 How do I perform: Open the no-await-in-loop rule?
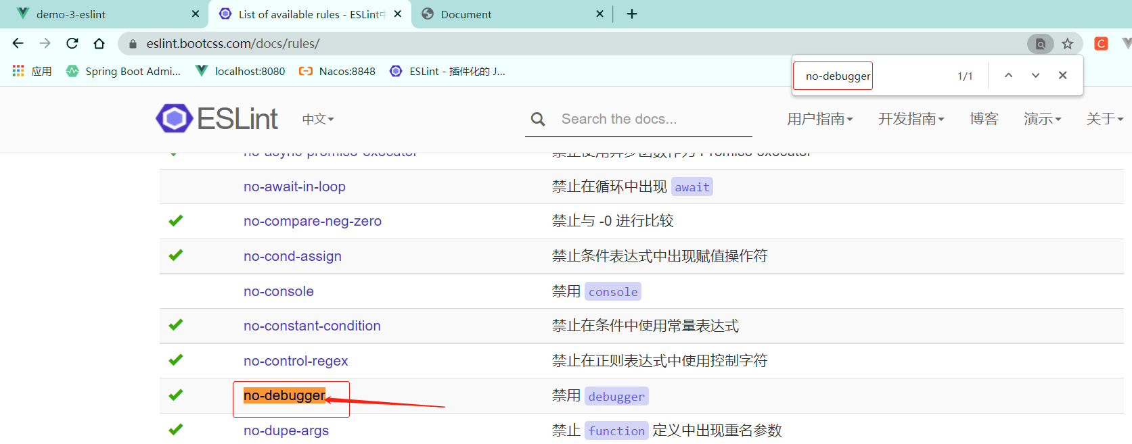[294, 187]
